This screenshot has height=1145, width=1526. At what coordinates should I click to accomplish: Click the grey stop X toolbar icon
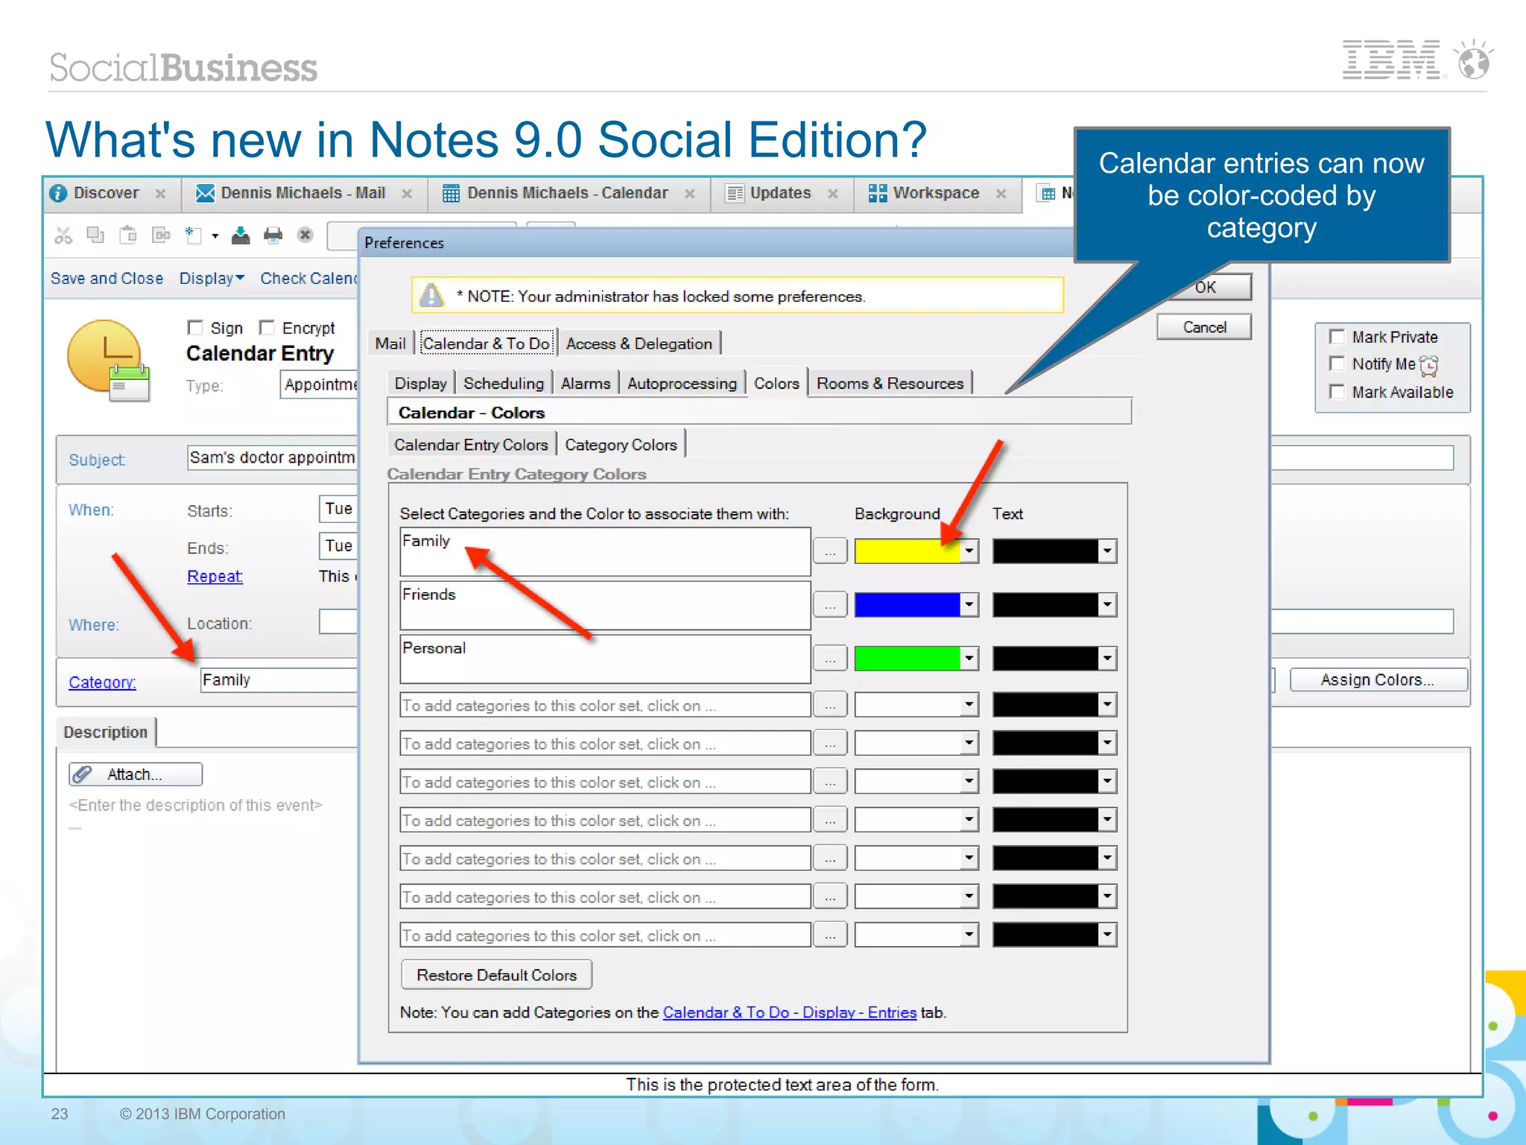point(305,235)
